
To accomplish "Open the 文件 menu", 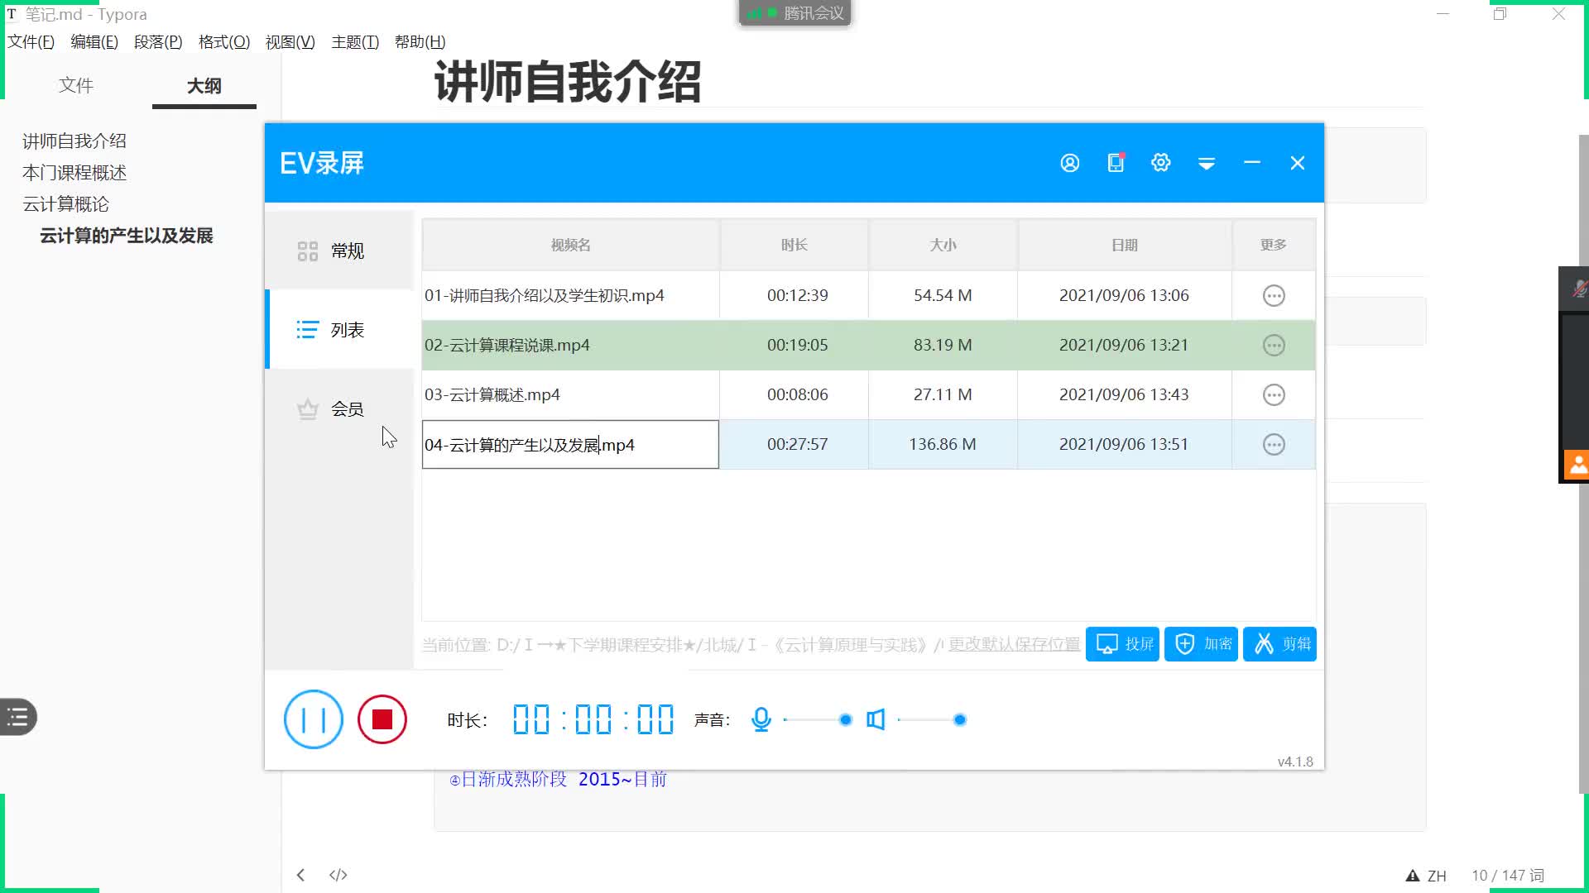I will pyautogui.click(x=30, y=41).
